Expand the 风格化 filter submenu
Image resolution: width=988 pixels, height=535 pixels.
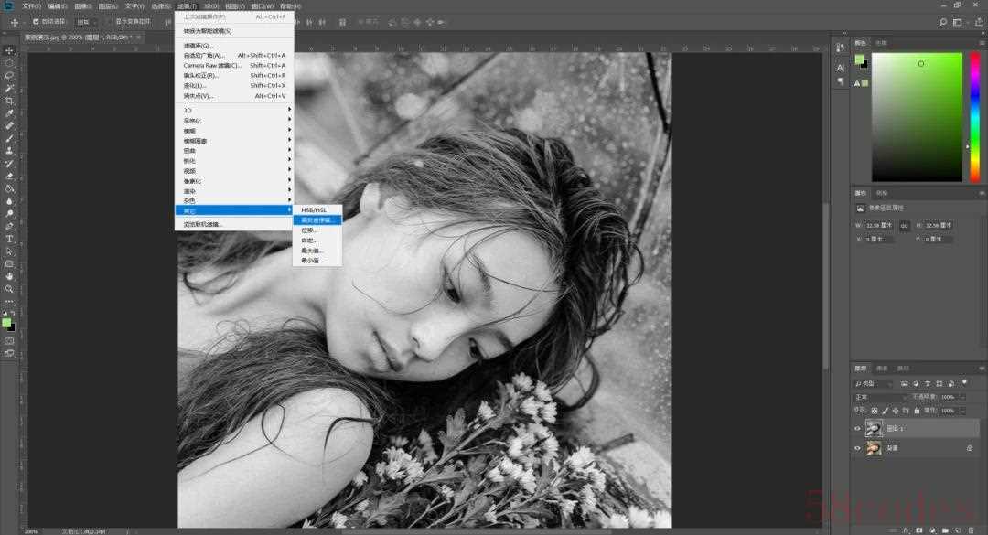234,121
